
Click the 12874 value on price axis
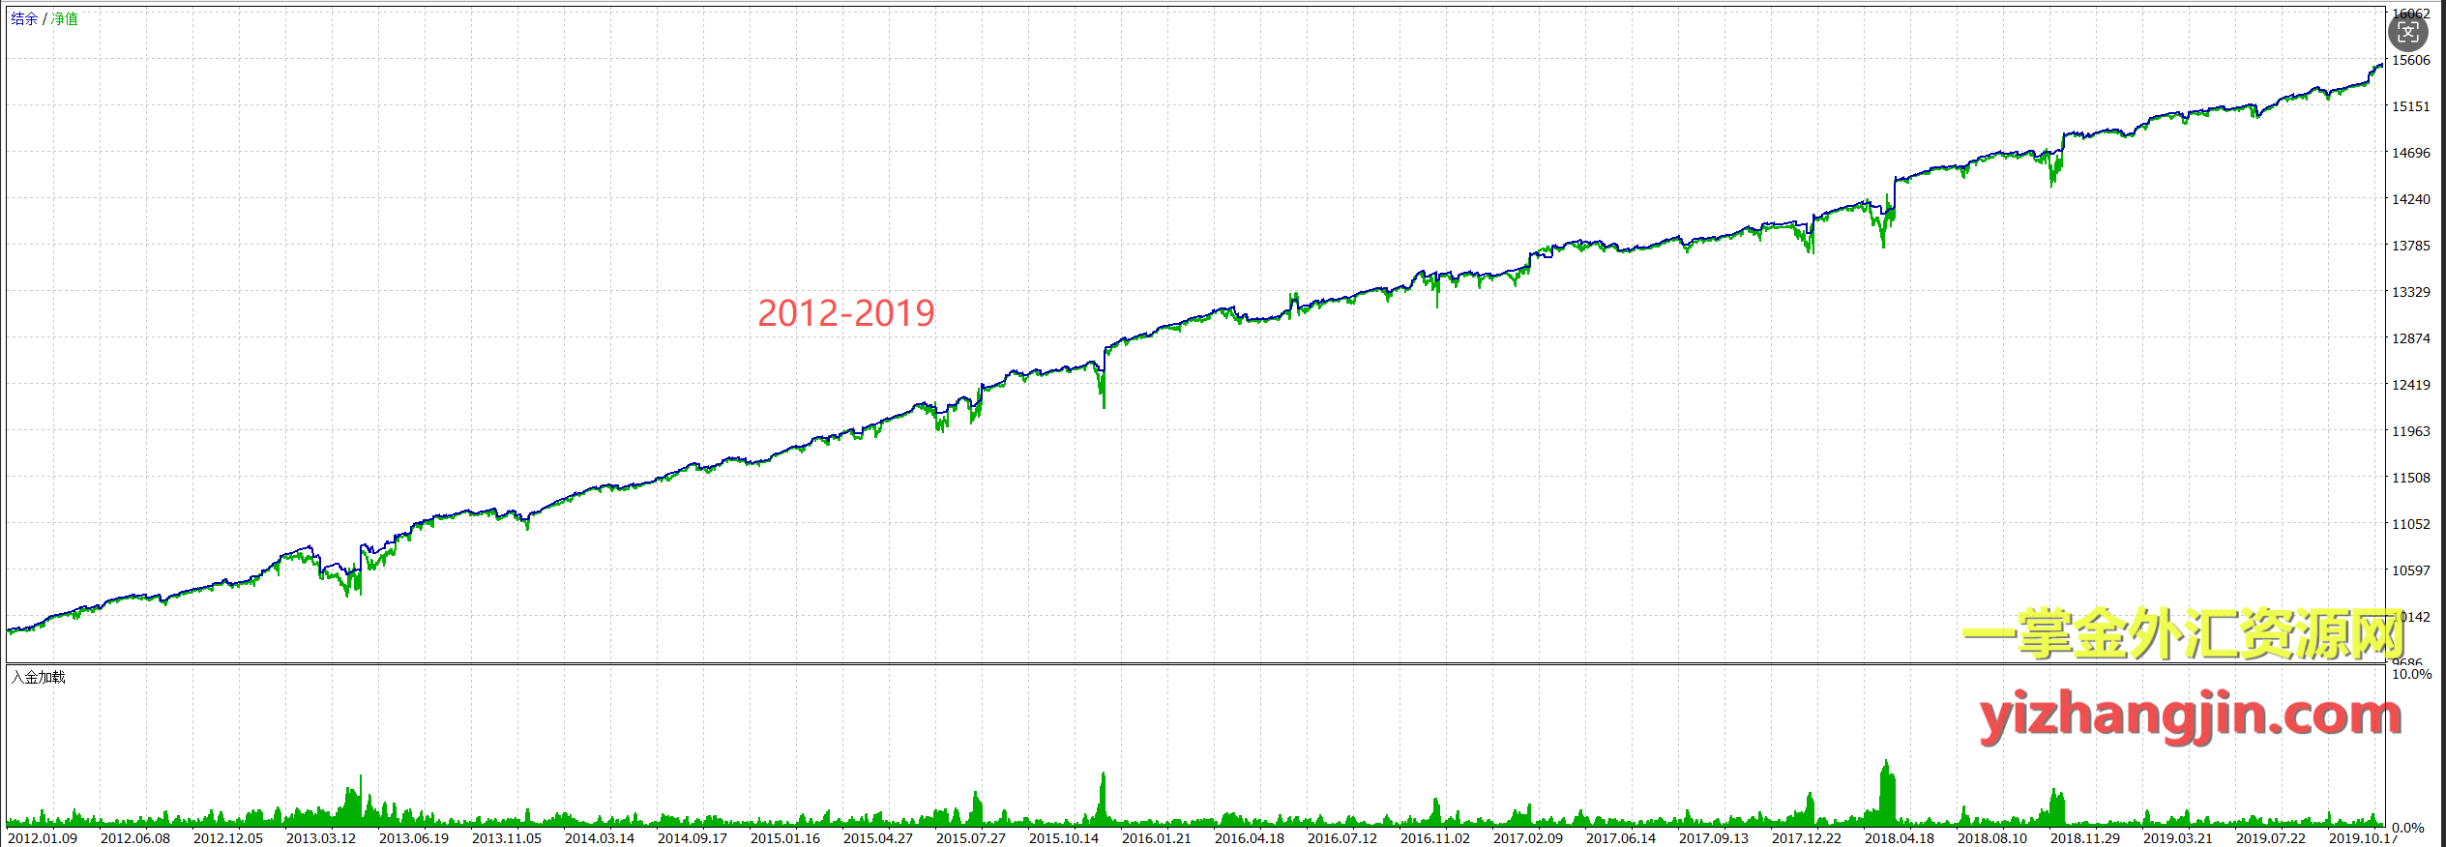click(2411, 338)
